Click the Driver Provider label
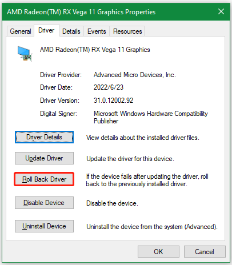 tap(61, 75)
